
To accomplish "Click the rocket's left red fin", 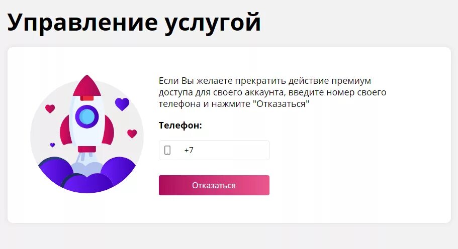I will pyautogui.click(x=65, y=131).
